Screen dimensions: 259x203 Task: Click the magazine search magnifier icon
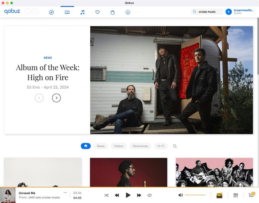point(175,146)
